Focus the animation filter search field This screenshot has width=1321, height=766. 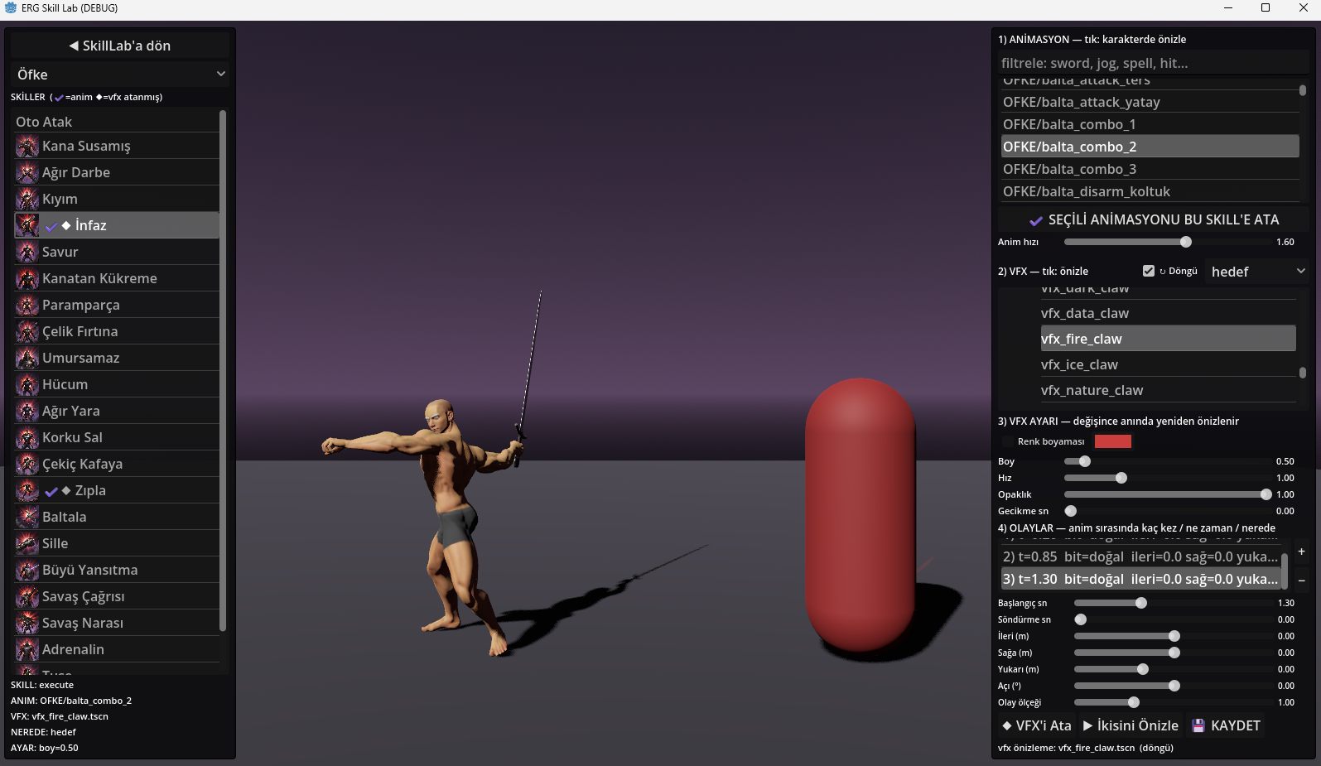(x=1154, y=63)
